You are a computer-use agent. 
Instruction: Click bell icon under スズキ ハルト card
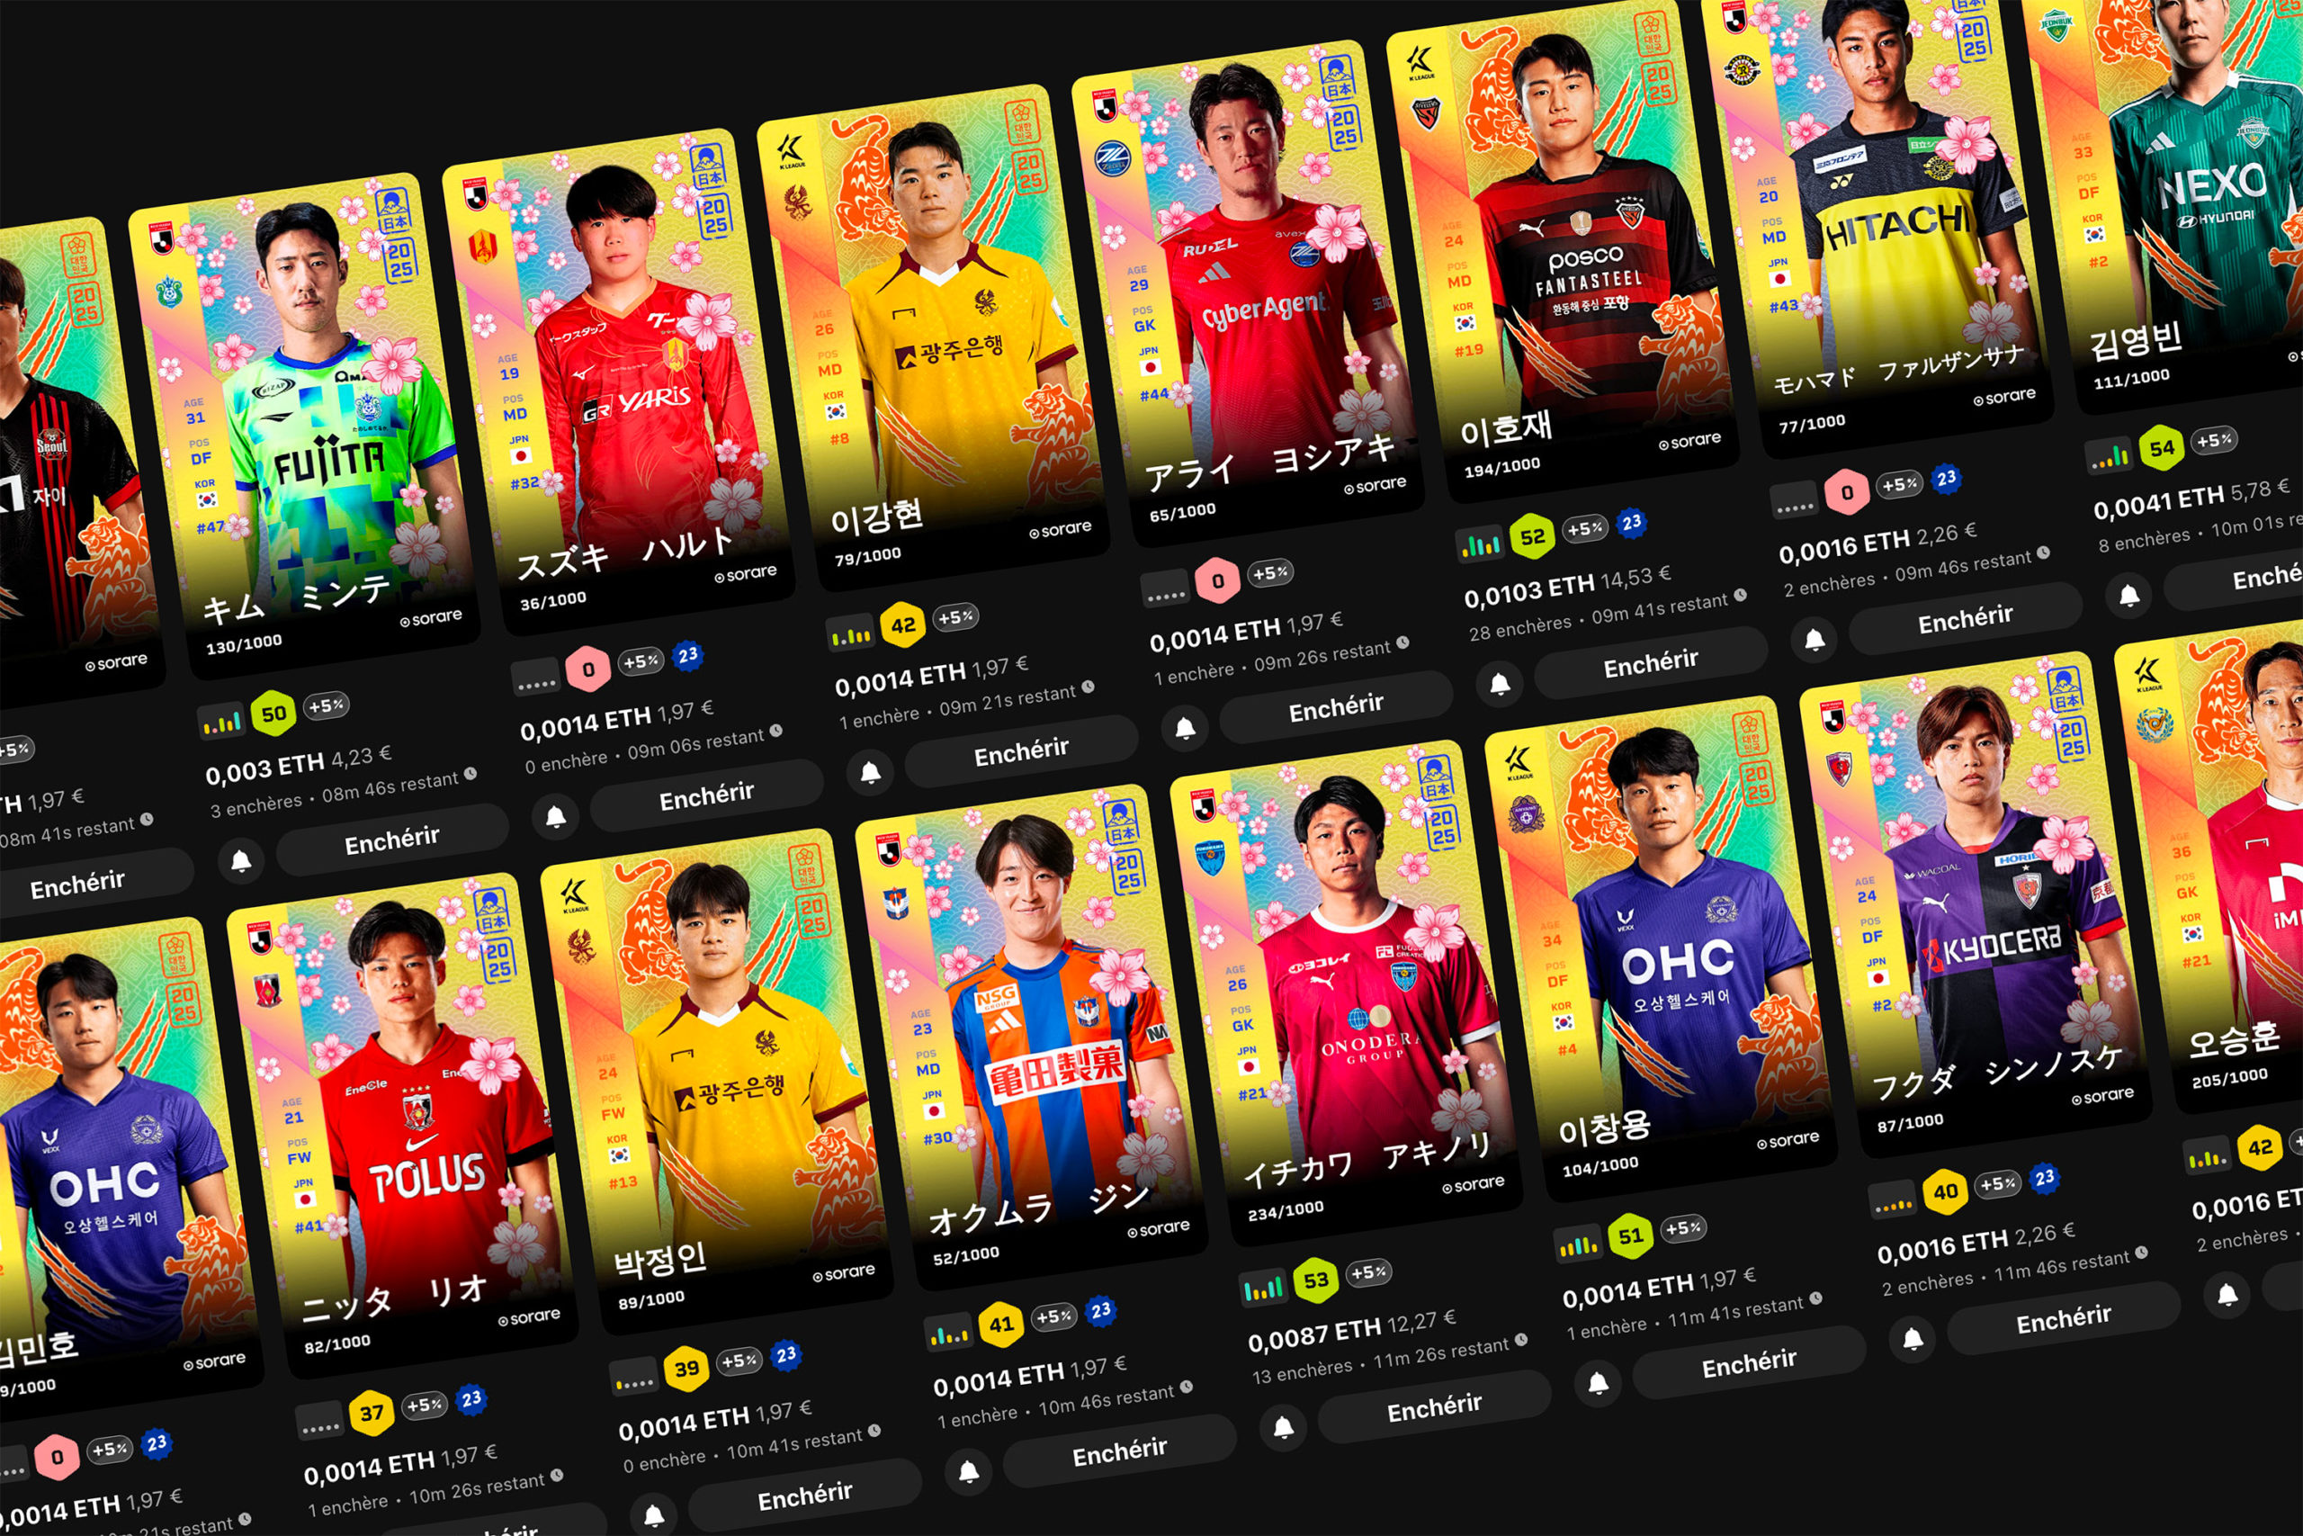555,816
